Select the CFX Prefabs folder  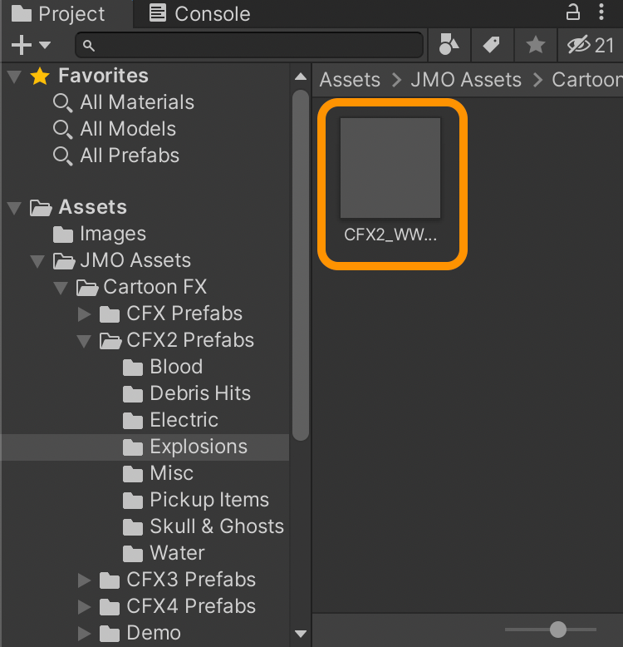(x=171, y=314)
